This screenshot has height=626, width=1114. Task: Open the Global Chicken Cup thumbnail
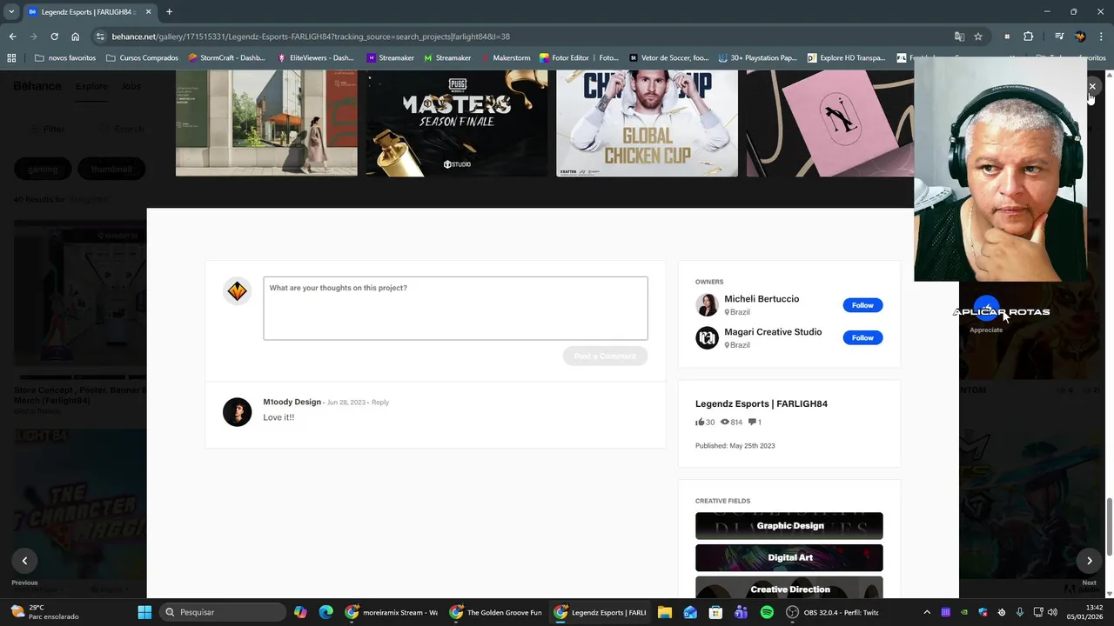pos(647,123)
